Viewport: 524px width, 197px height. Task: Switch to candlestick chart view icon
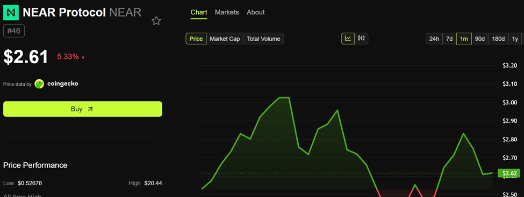(361, 38)
